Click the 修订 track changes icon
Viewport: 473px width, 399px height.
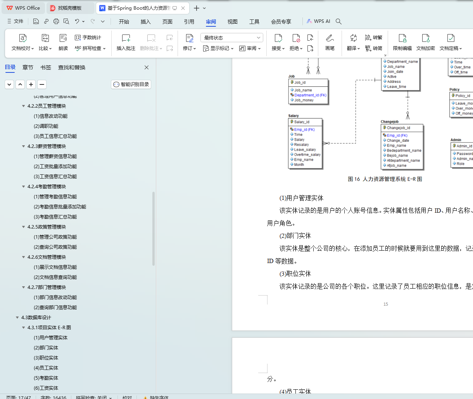(190, 38)
